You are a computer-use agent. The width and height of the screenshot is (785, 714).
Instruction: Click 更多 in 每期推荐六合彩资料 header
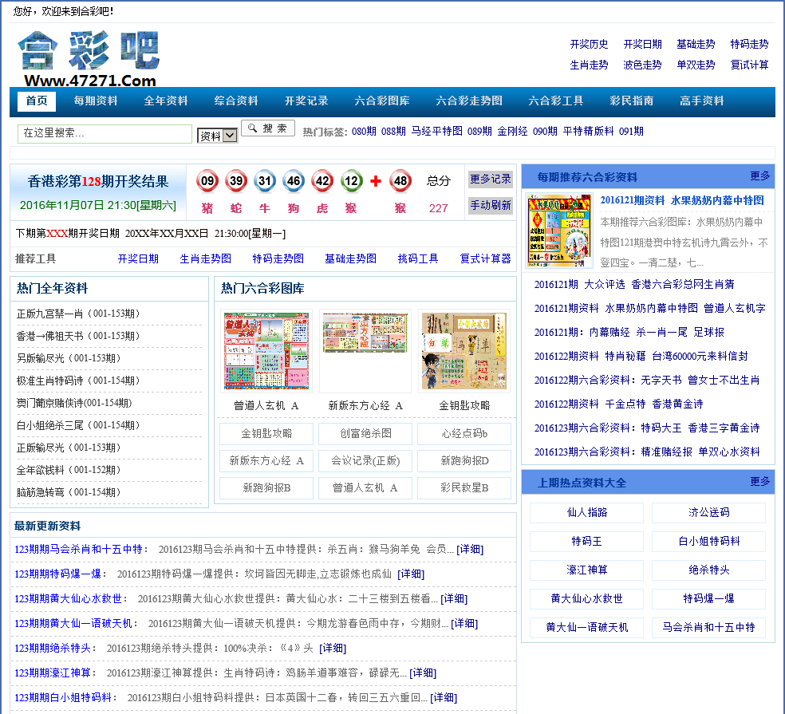coord(760,176)
